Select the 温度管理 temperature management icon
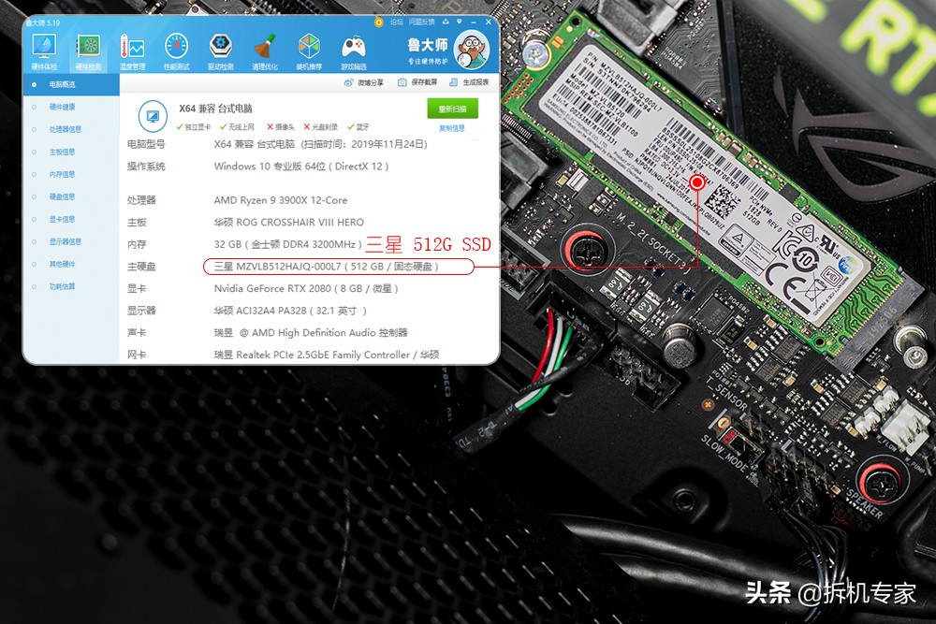This screenshot has height=624, width=936. coord(134,45)
